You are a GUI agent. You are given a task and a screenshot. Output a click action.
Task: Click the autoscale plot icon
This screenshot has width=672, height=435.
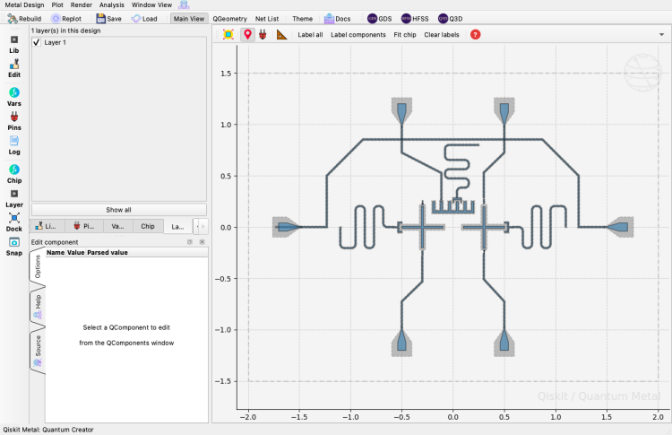(228, 35)
